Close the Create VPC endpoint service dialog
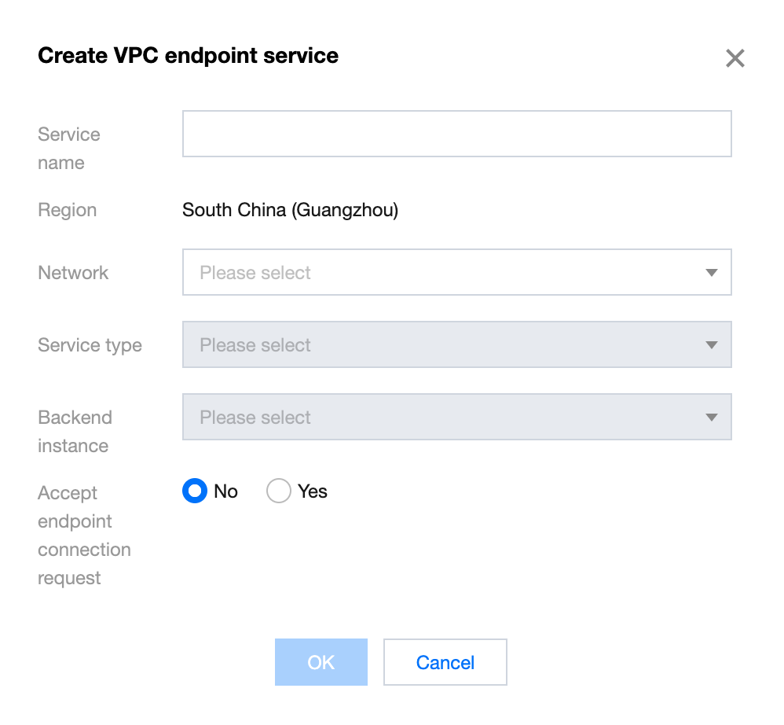The height and width of the screenshot is (725, 784). coord(735,58)
